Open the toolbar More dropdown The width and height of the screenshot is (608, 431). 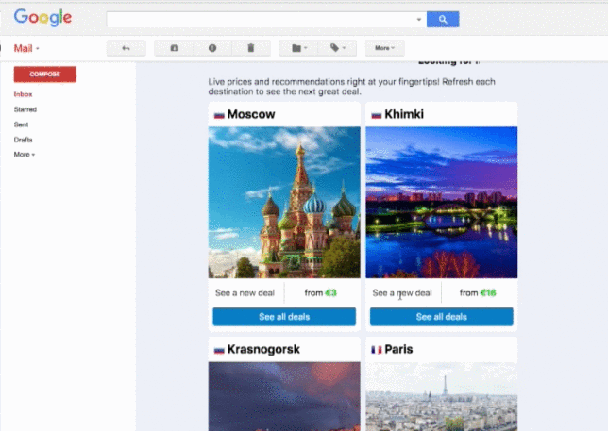tap(384, 48)
